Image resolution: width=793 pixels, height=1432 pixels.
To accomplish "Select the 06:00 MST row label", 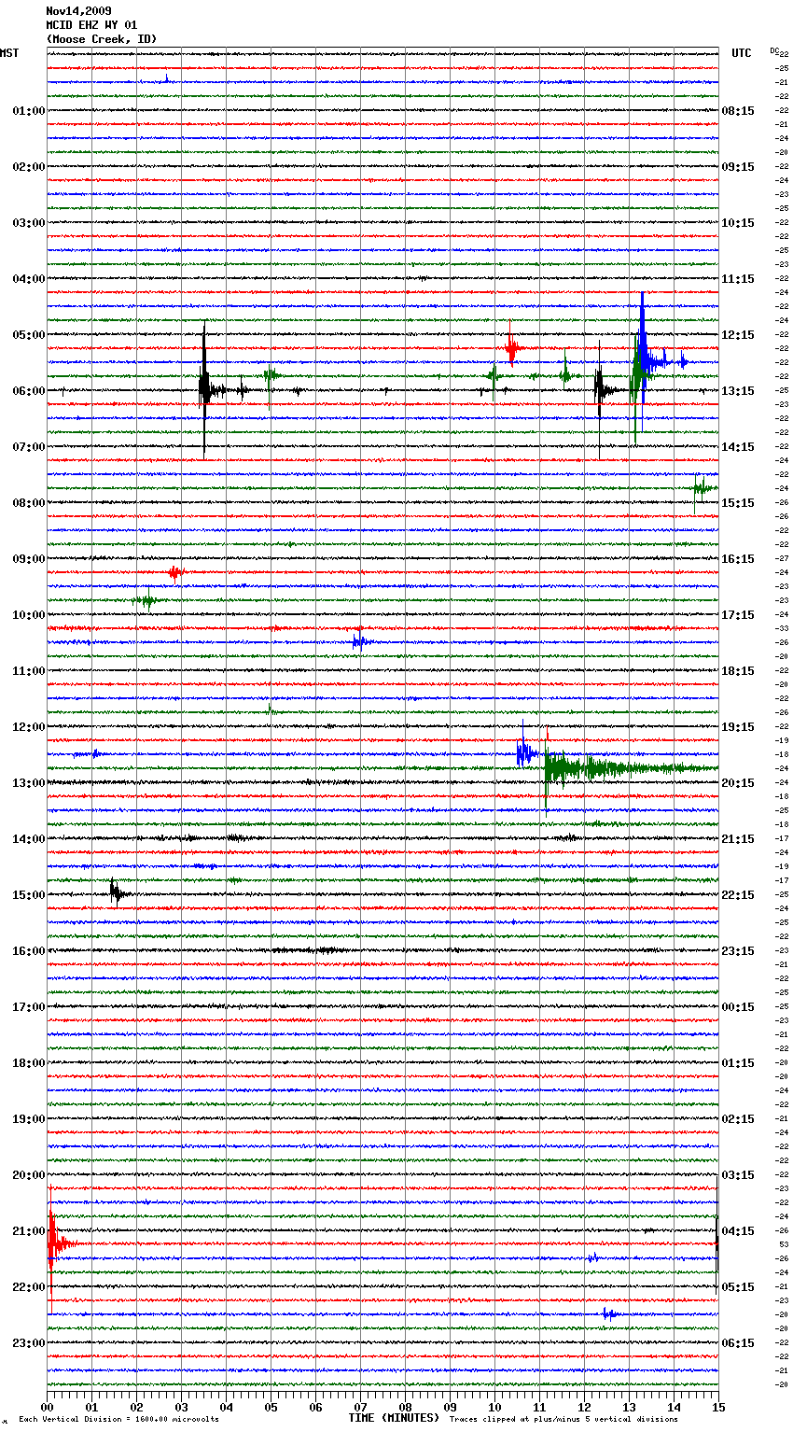I will [x=29, y=391].
